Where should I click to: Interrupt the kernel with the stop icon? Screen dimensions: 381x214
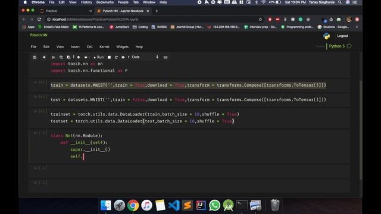click(109, 57)
